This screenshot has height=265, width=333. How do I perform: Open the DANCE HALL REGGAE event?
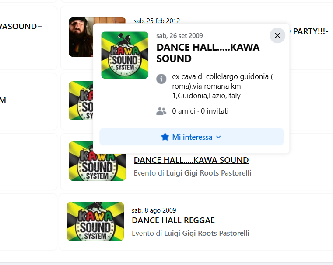pyautogui.click(x=173, y=220)
